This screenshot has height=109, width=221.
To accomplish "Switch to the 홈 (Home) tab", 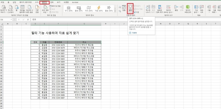I will coord(9,2).
